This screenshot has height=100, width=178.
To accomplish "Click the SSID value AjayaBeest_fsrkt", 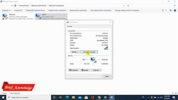I will click(102, 40).
